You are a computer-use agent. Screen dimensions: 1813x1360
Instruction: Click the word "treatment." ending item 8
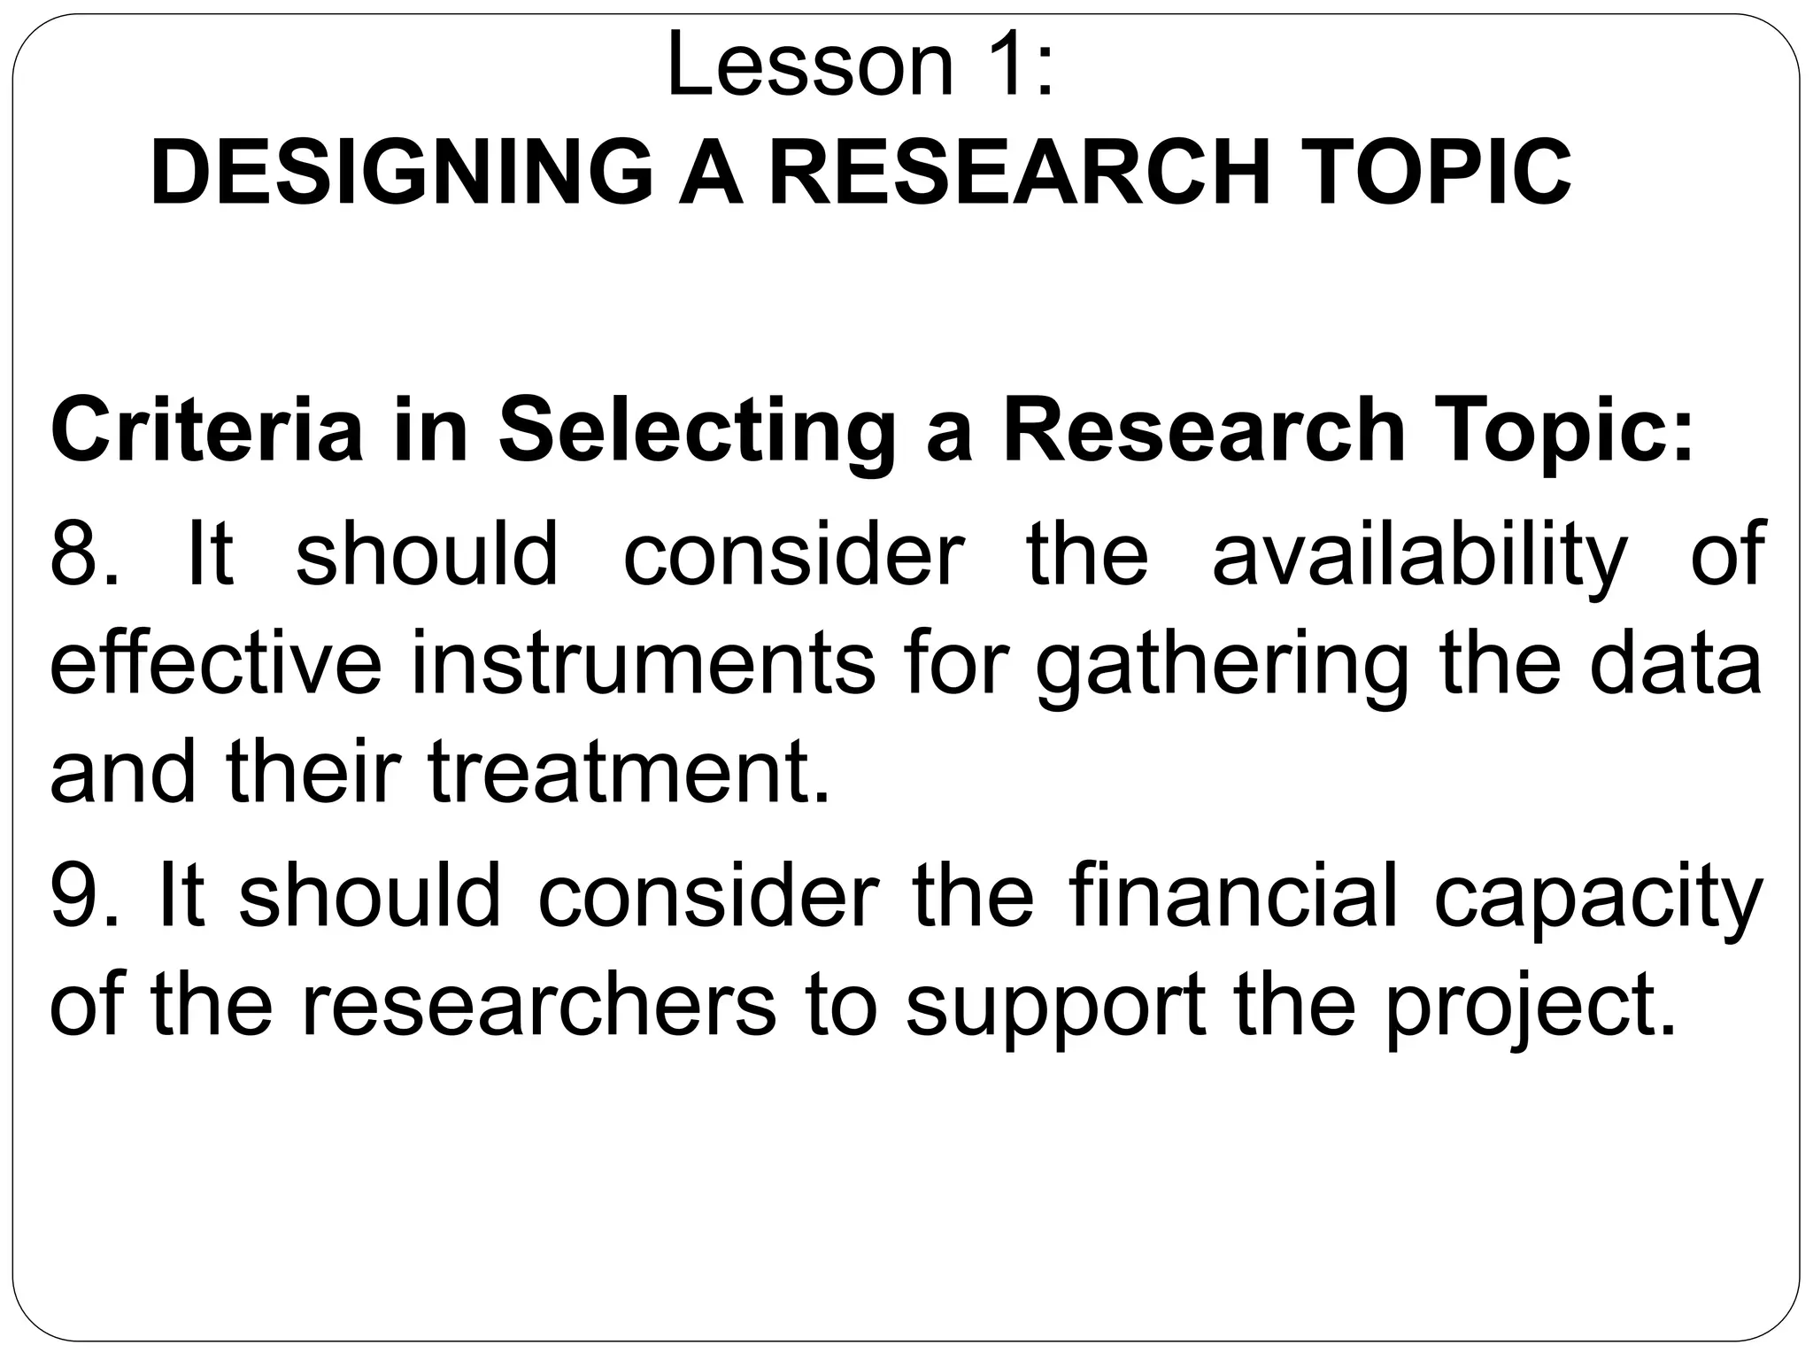[x=629, y=773]
